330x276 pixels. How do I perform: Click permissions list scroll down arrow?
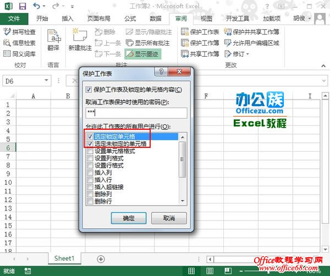pos(183,201)
